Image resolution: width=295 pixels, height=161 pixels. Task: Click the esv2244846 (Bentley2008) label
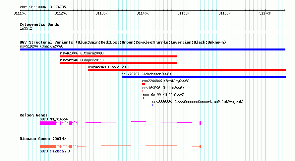pos(166,81)
